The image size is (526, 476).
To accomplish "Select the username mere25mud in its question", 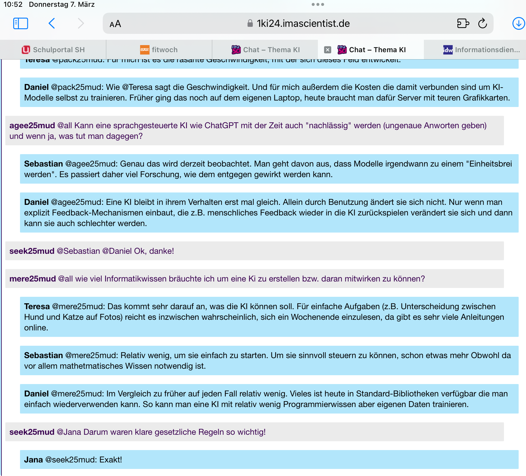I will click(x=33, y=279).
